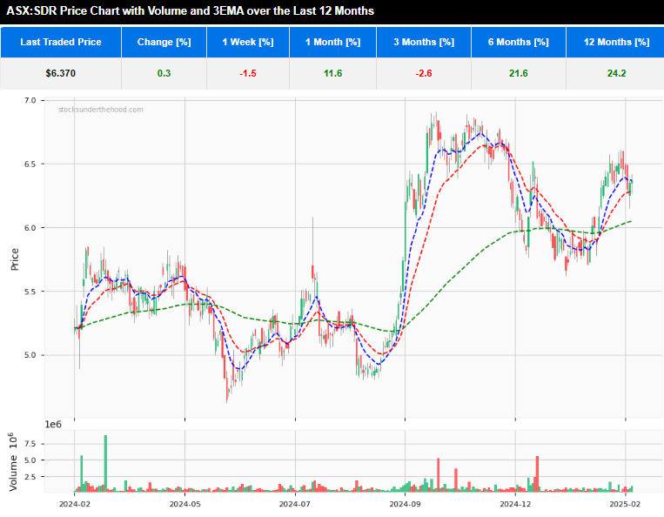
Task: Click the 2.5 volume axis tick label
Action: pos(30,477)
